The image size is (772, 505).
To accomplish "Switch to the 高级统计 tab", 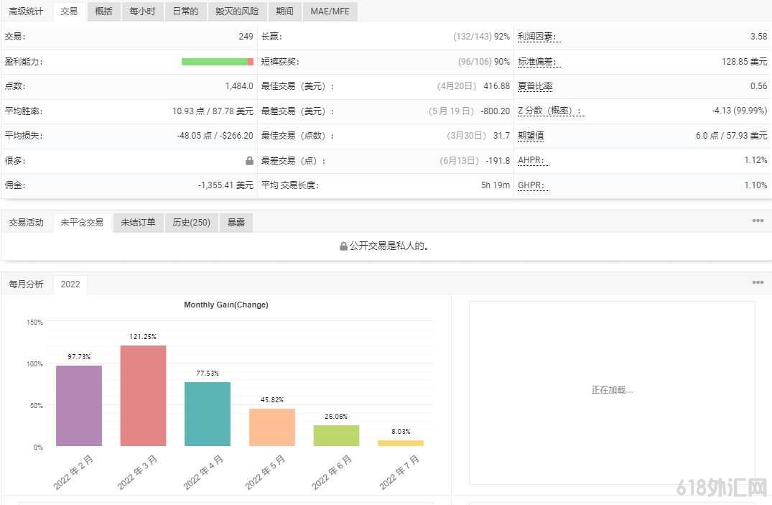I will click(x=26, y=11).
